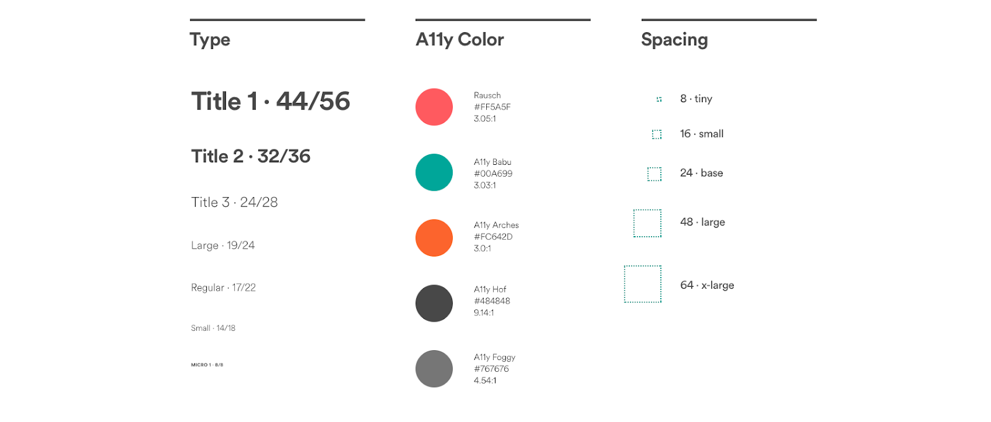
Task: Click the 64 x-large dotted square
Action: (x=643, y=284)
